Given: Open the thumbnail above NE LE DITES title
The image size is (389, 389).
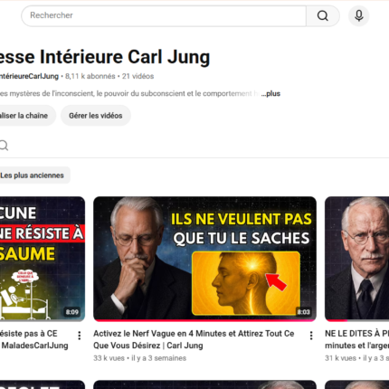Looking at the screenshot, I should 356,259.
